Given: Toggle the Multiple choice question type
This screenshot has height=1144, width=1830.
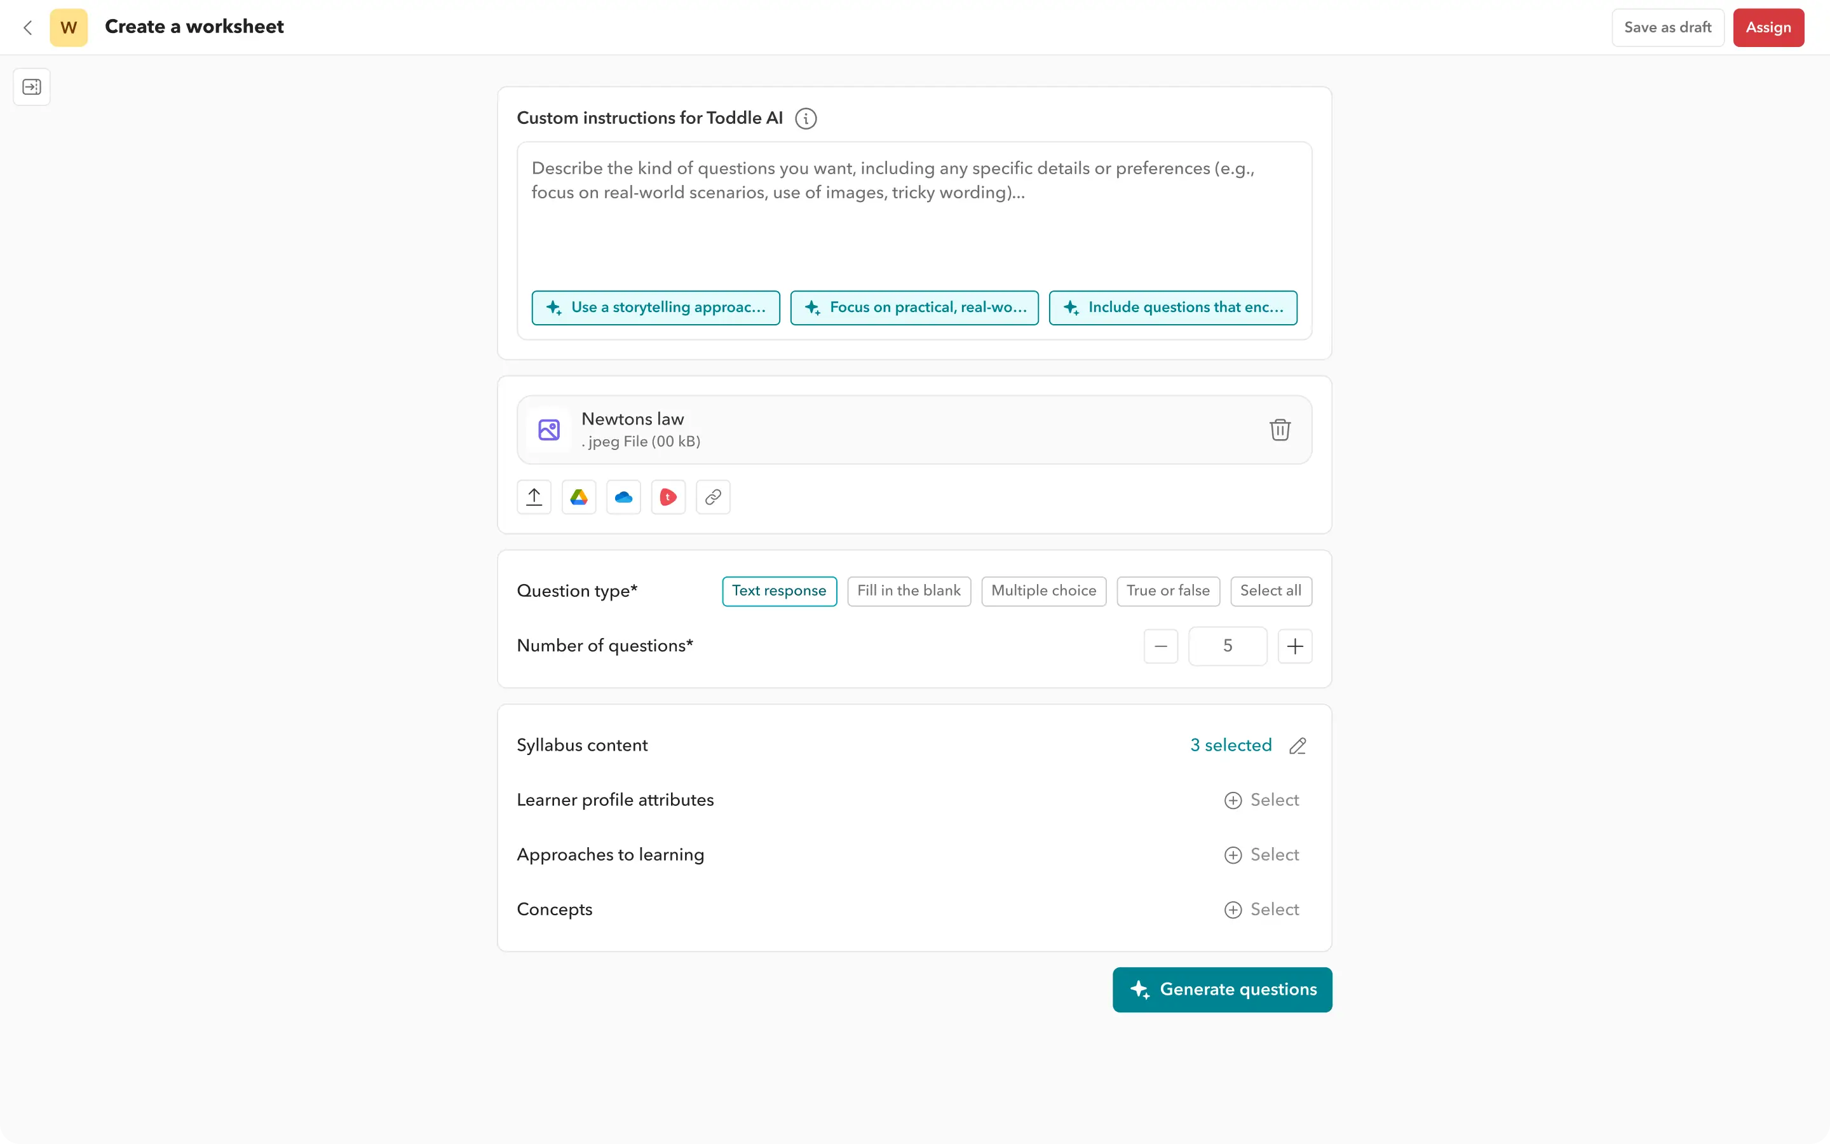Looking at the screenshot, I should (1043, 591).
